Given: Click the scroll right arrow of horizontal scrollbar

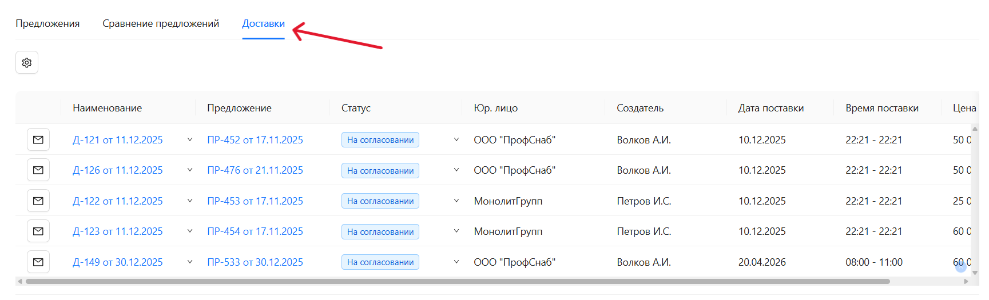Looking at the screenshot, I should click(x=966, y=281).
